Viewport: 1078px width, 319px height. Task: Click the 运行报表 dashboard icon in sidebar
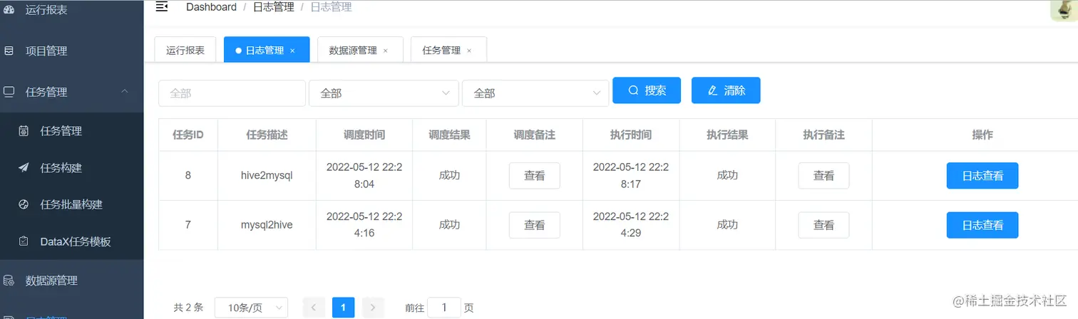9,10
